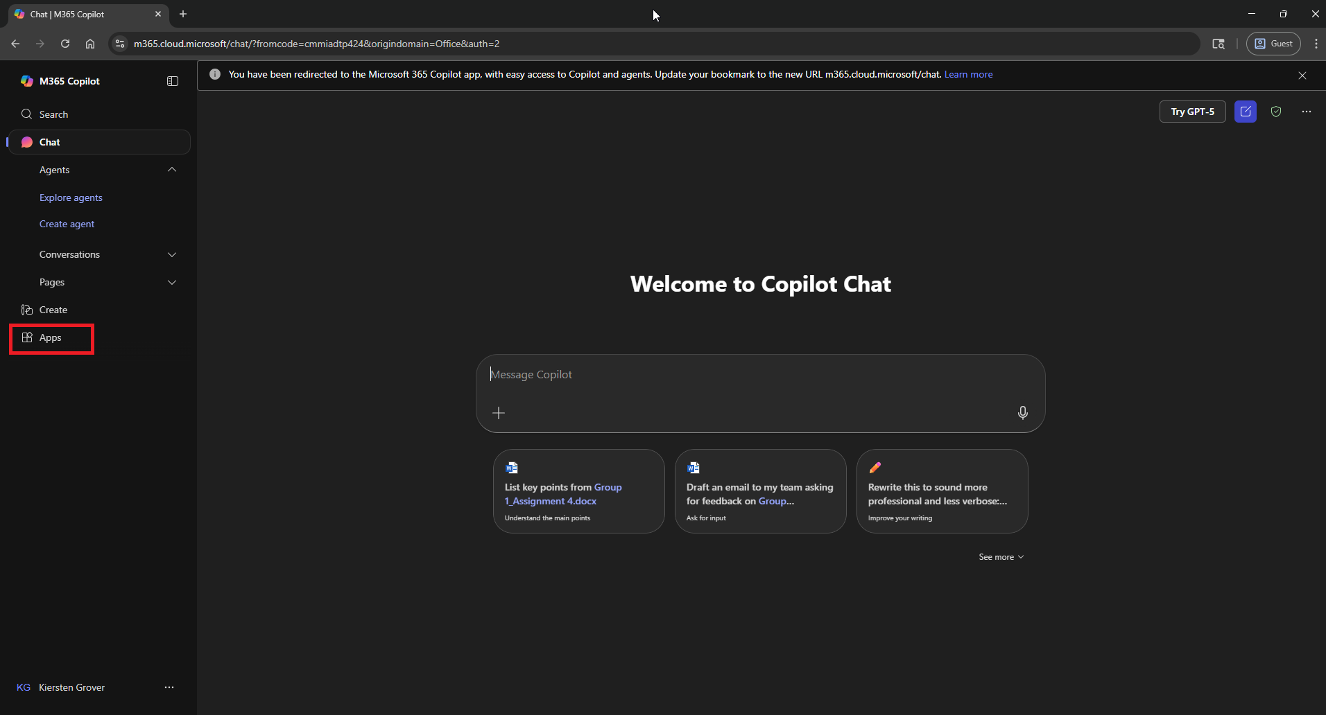Expand the Pages section
The height and width of the screenshot is (715, 1326).
[x=172, y=282]
